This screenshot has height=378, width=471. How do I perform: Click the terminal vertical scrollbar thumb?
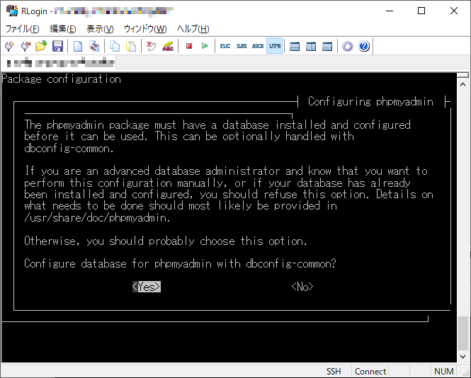(463, 333)
